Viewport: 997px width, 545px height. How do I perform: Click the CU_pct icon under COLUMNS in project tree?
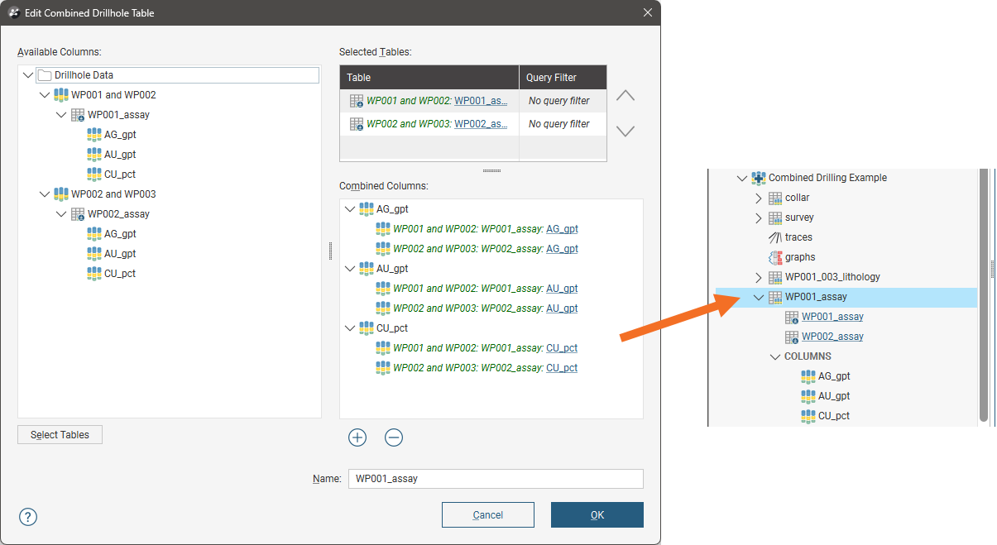click(808, 416)
